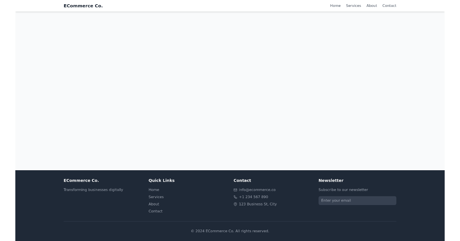Click the info@ecommerce.co email address

point(257,190)
